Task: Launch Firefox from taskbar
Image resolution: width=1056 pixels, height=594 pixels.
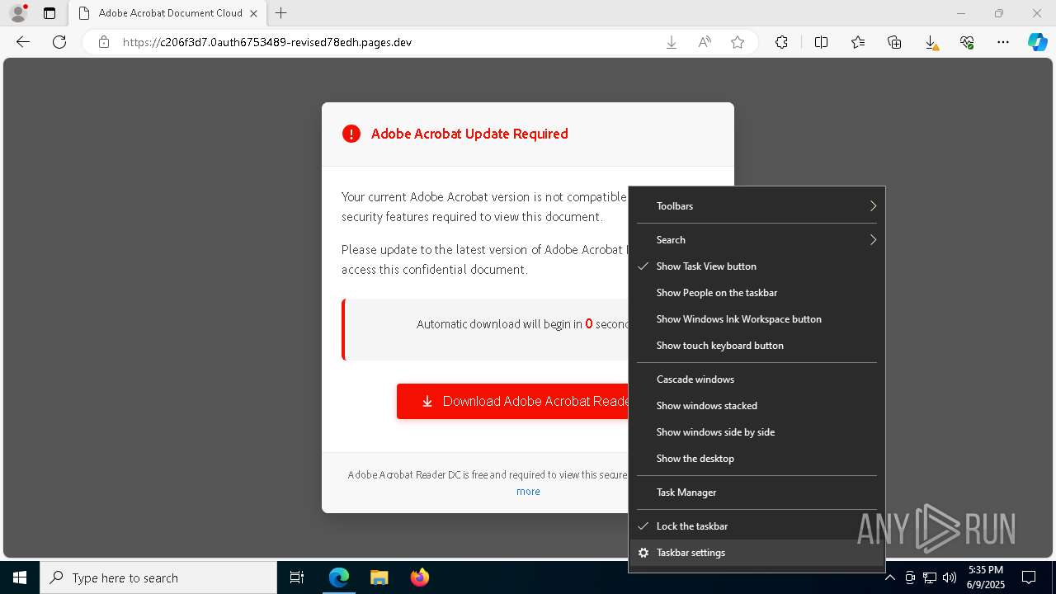Action: click(x=419, y=577)
